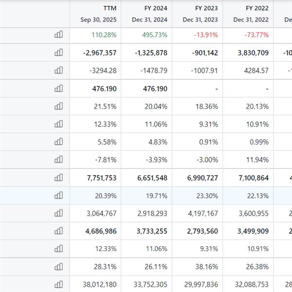
Task: Show chart for the 5.58% row
Action: click(59, 142)
